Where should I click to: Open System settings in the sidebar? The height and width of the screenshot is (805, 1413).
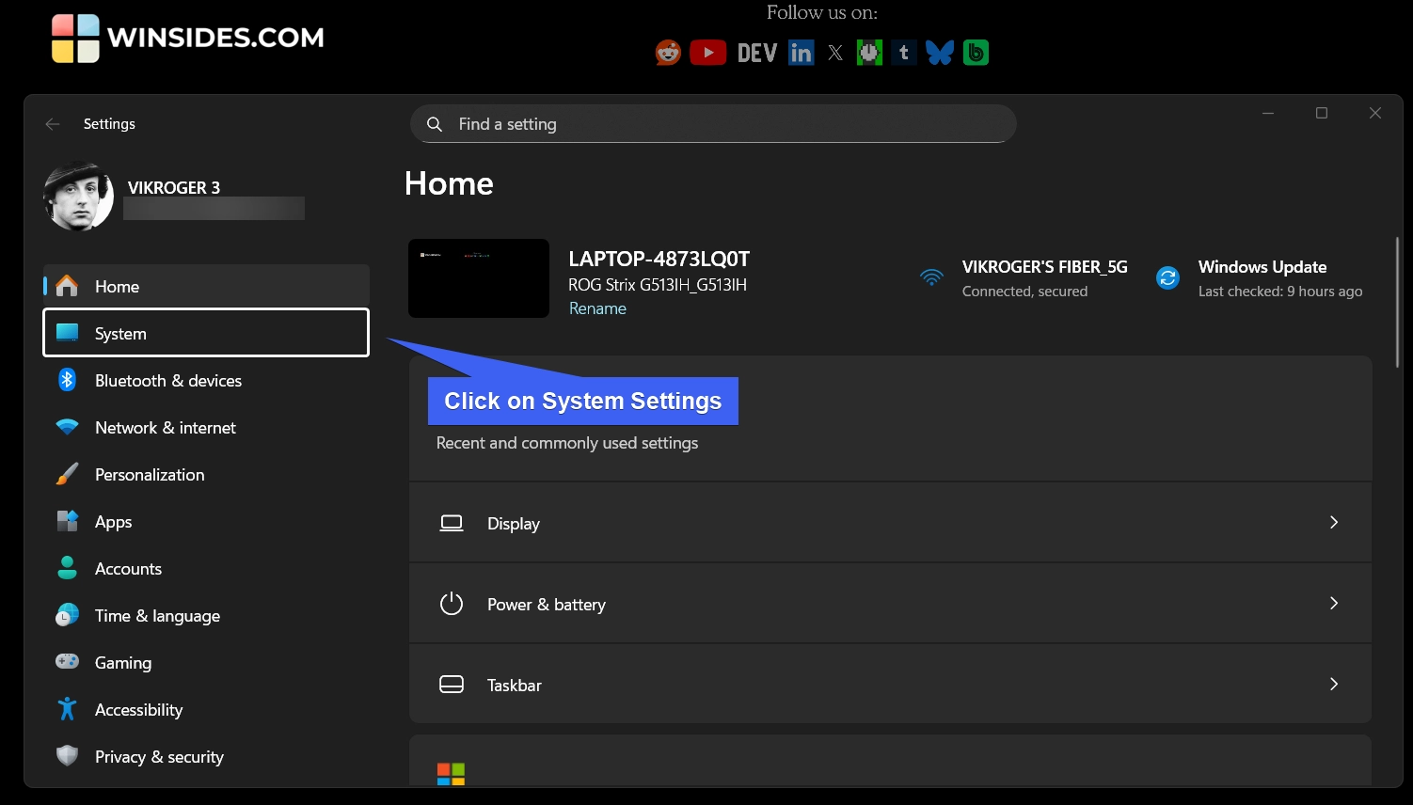206,333
